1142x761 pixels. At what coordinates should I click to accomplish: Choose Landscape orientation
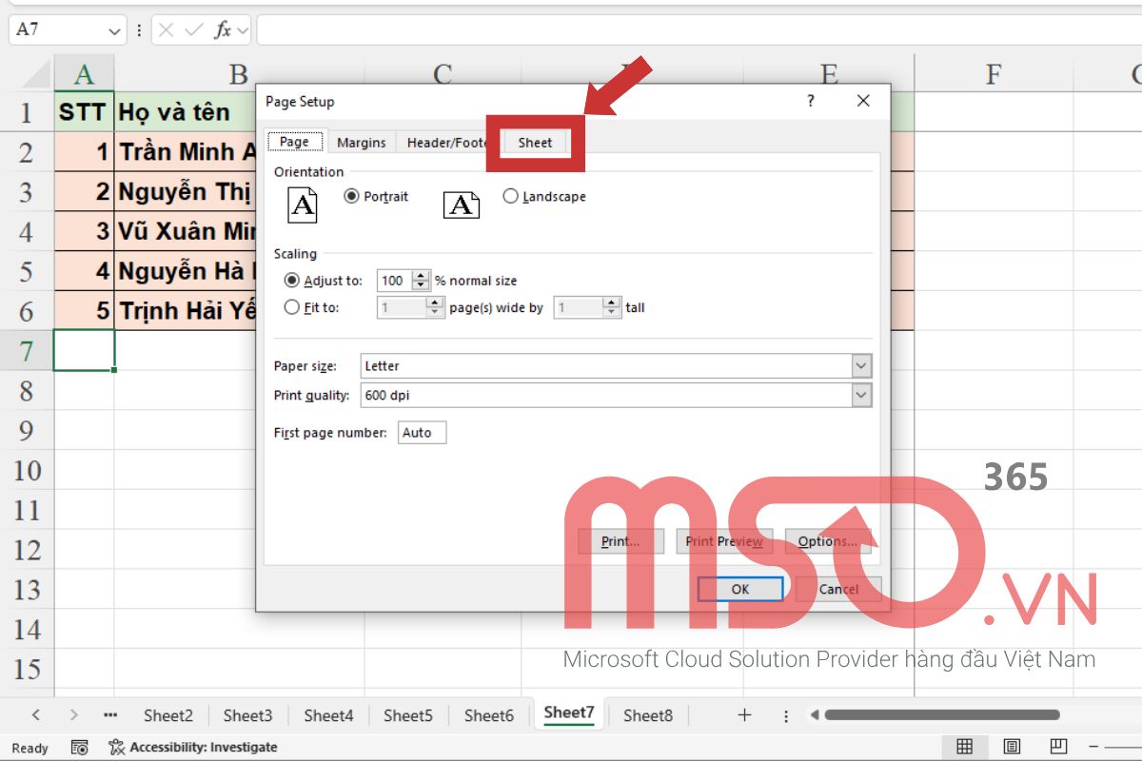coord(544,196)
